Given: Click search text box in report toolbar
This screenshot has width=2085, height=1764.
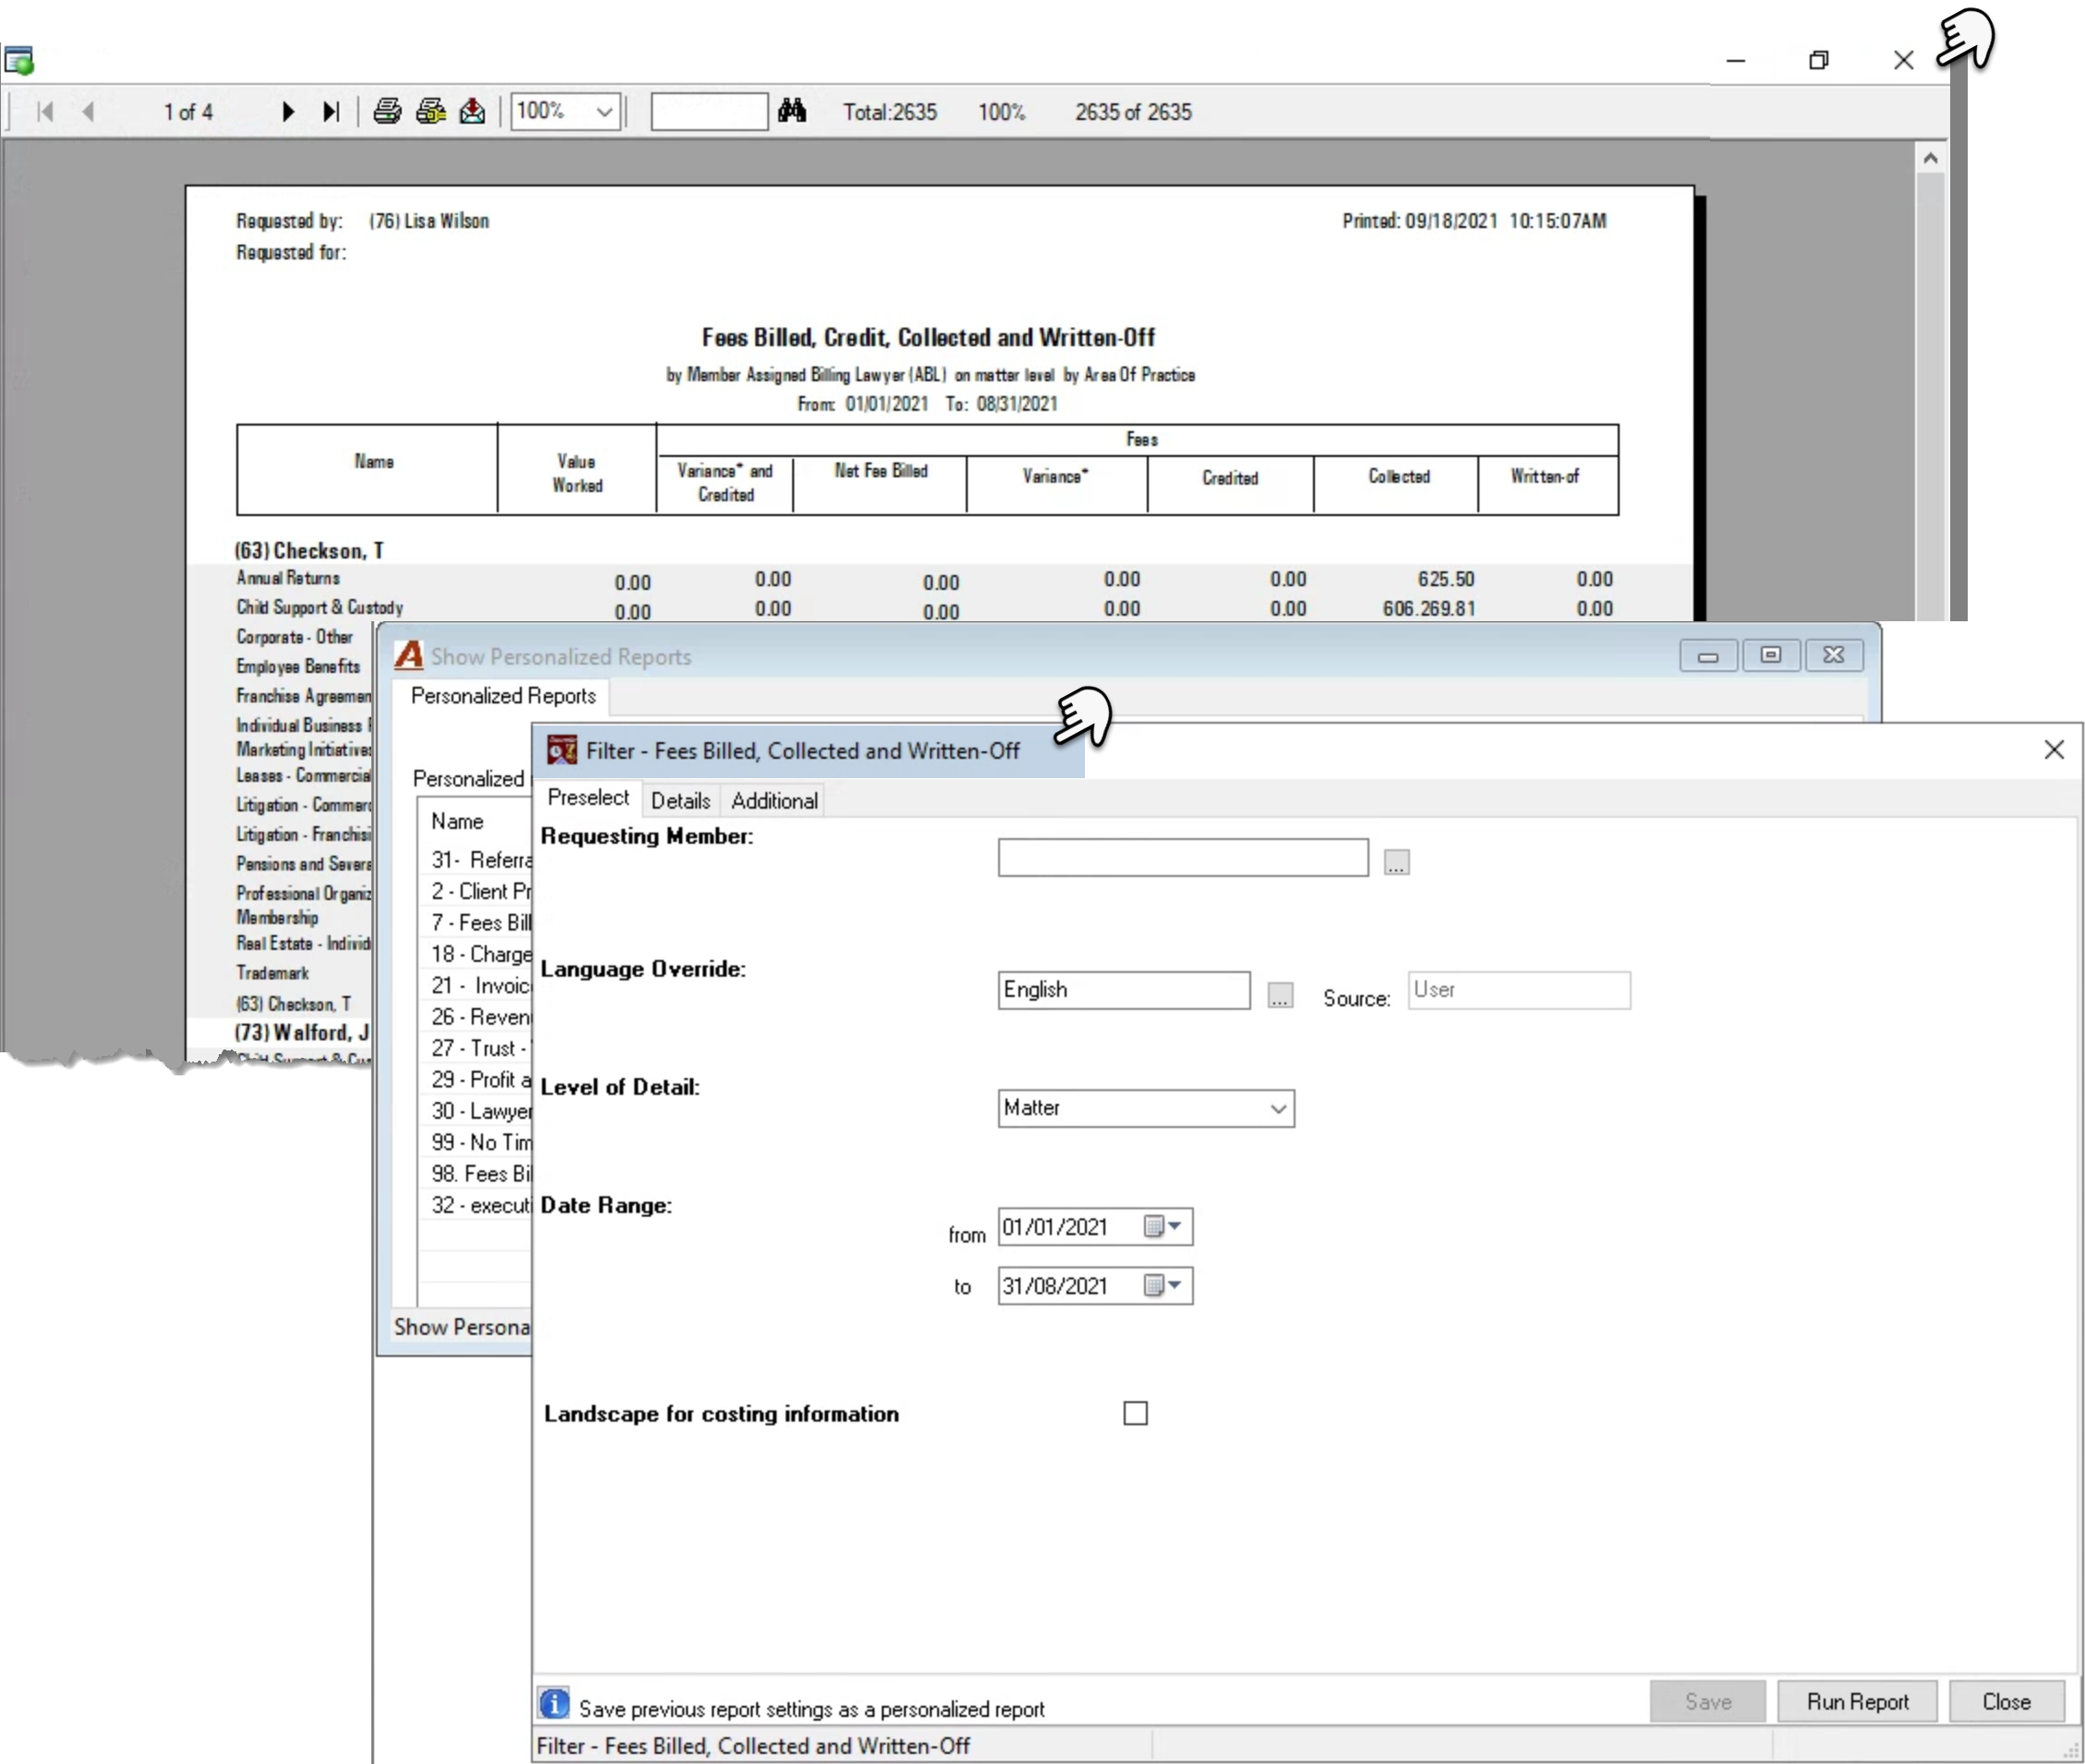Looking at the screenshot, I should tap(709, 111).
